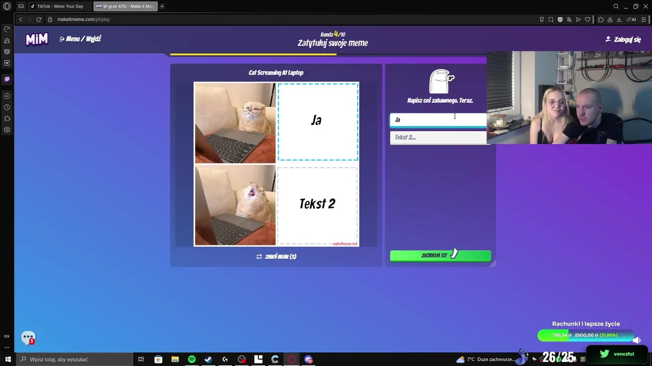Screen dimensions: 652x366
Task: Open extensions cube icon in toolbar
Action: 601,19
